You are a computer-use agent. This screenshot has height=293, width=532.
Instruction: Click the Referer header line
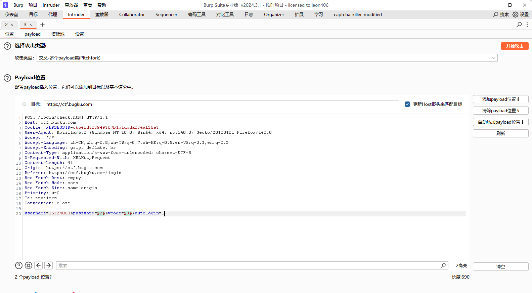tap(73, 173)
